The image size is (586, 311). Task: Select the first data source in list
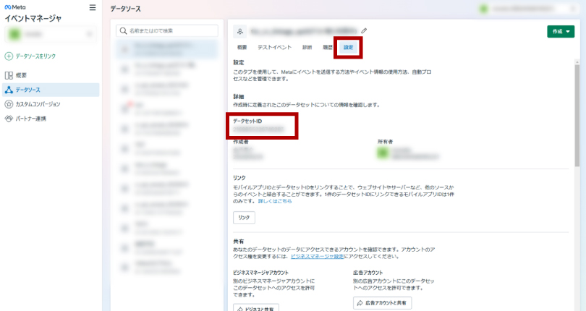point(167,49)
